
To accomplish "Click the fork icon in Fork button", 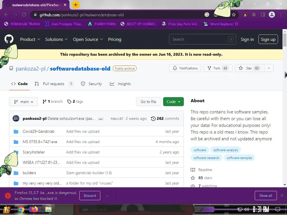I will (x=209, y=68).
